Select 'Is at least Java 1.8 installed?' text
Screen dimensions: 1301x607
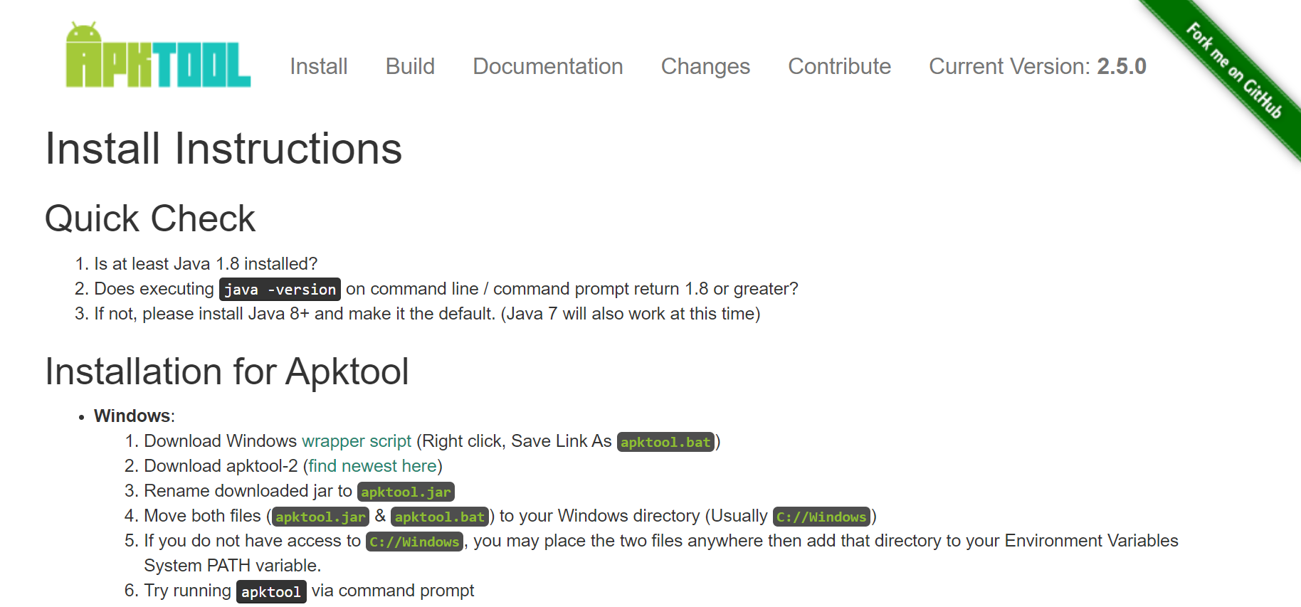pyautogui.click(x=206, y=264)
